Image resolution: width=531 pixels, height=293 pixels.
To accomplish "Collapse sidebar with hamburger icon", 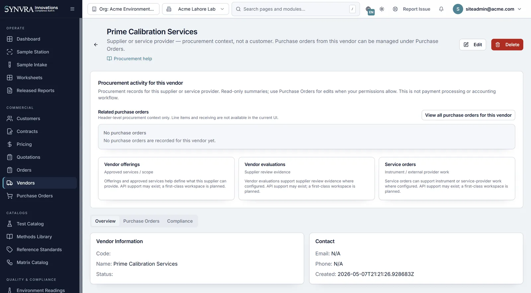I will [x=72, y=9].
